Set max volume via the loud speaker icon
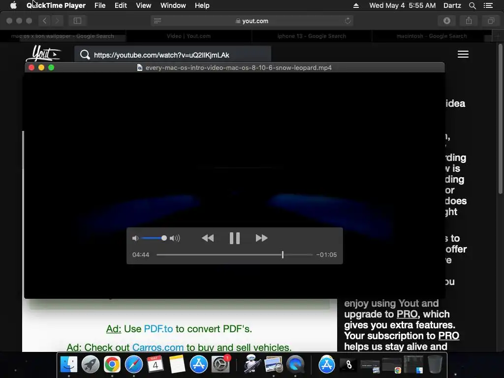 (175, 238)
